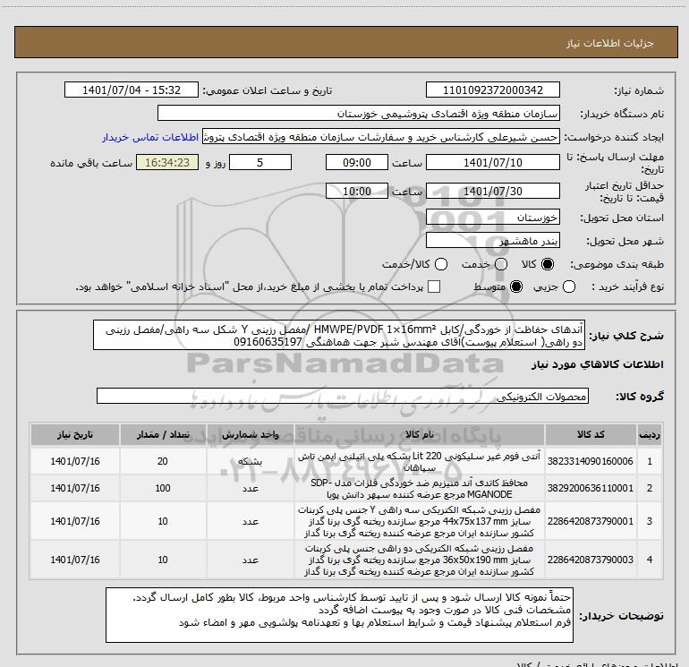Click request creator field حسن شیرعلی

point(381,137)
